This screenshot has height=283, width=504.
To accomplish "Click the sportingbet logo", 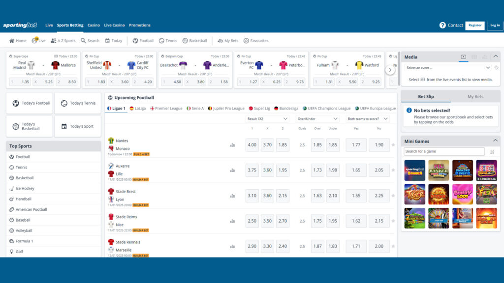I will point(20,25).
